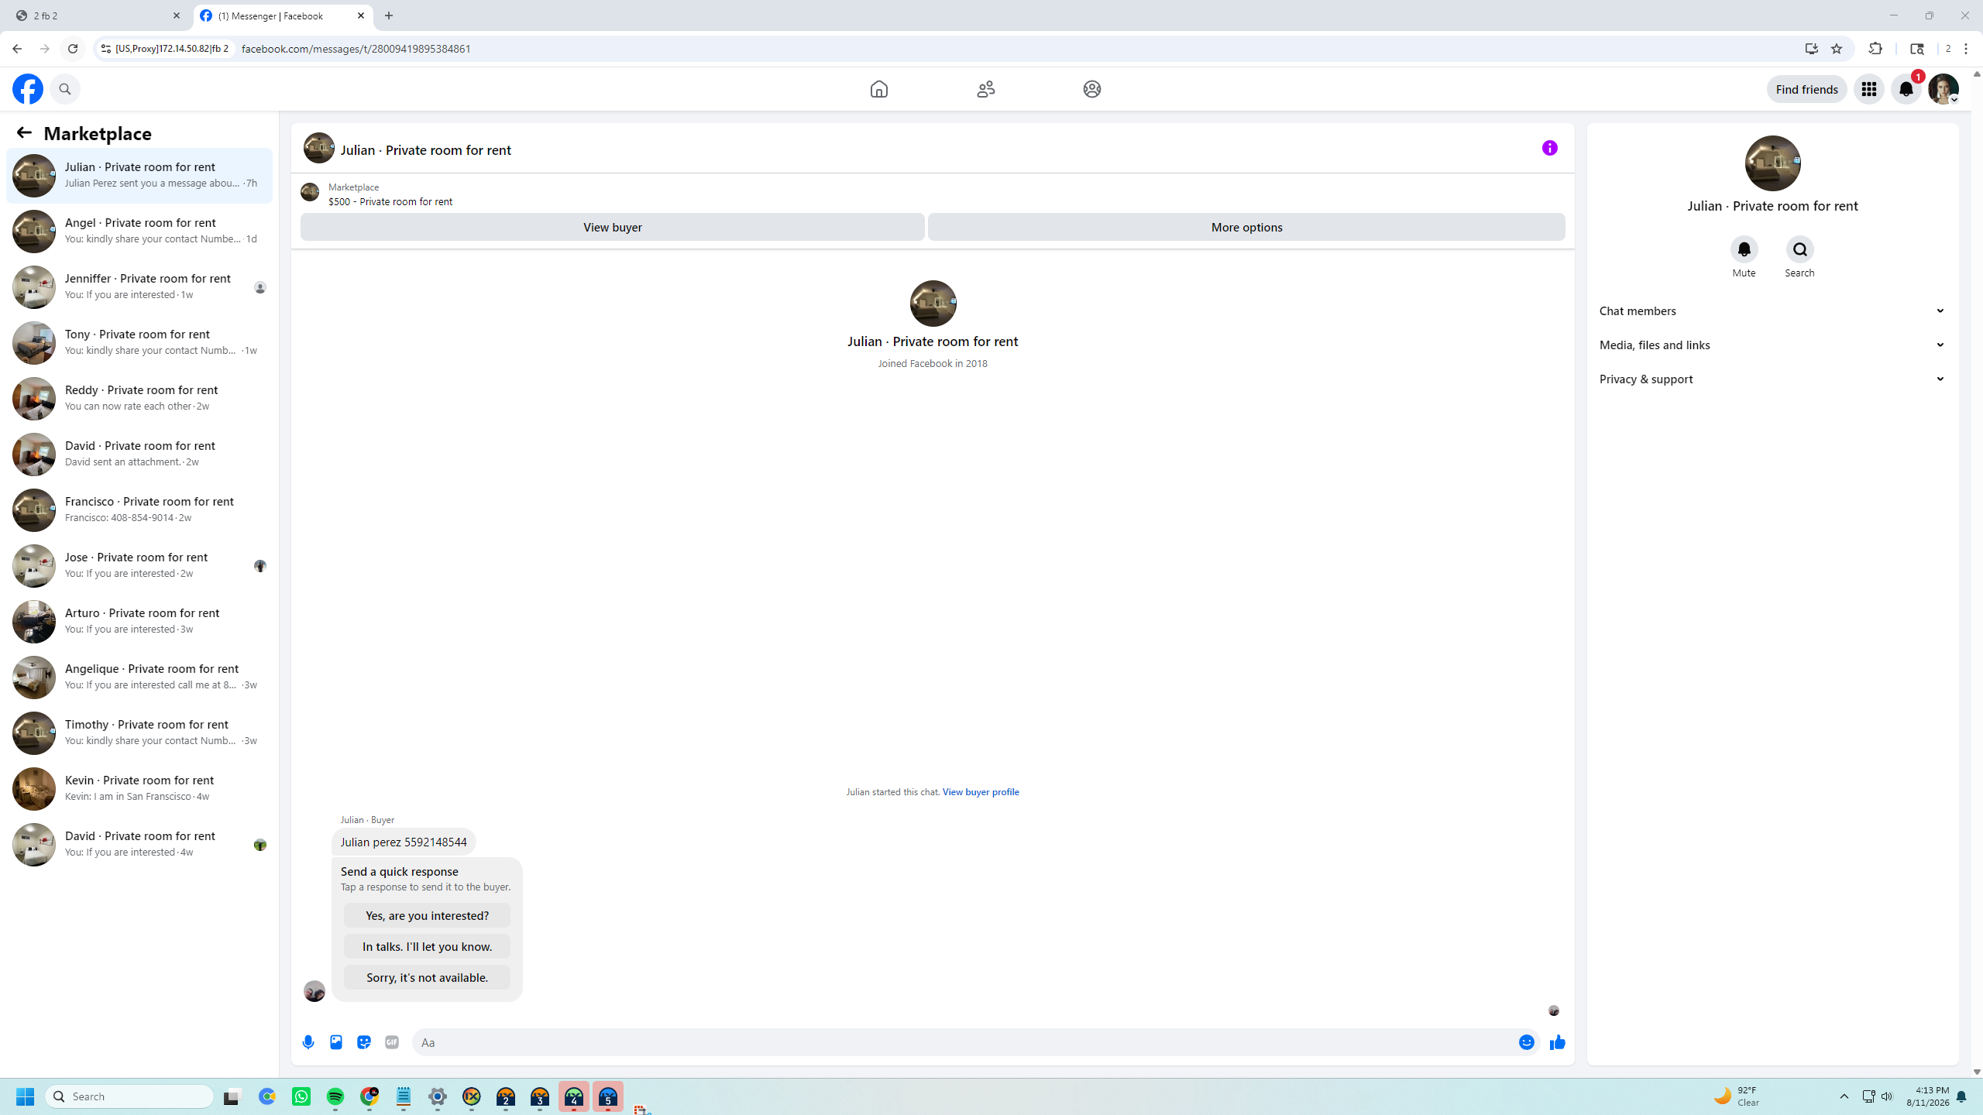Click the Find friends button
The image size is (1983, 1115).
coord(1806,89)
